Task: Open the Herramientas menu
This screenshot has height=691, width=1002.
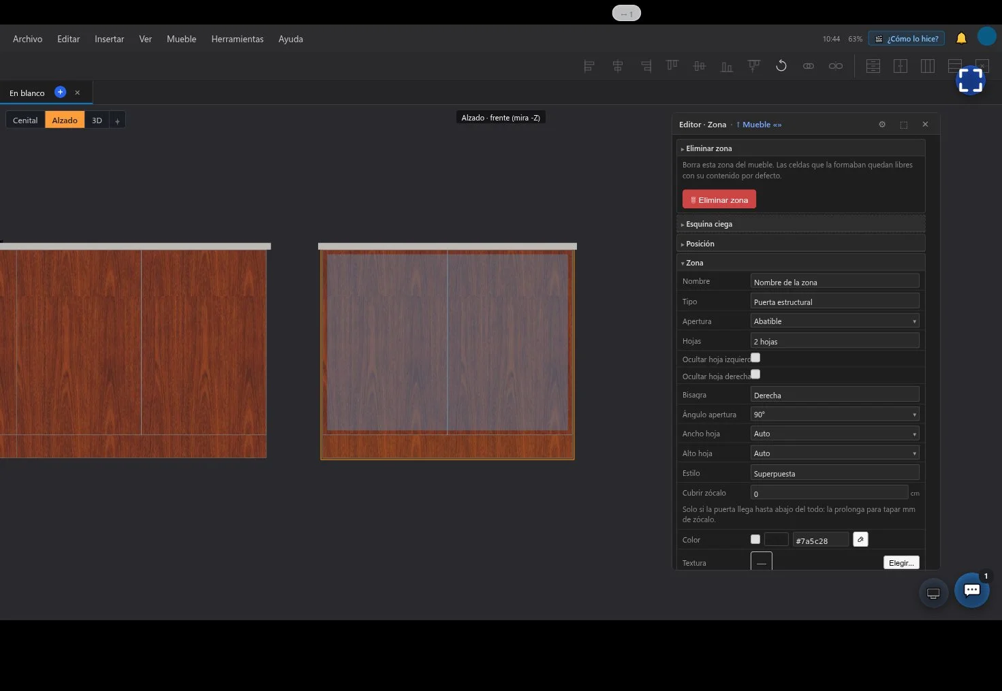Action: click(x=237, y=39)
